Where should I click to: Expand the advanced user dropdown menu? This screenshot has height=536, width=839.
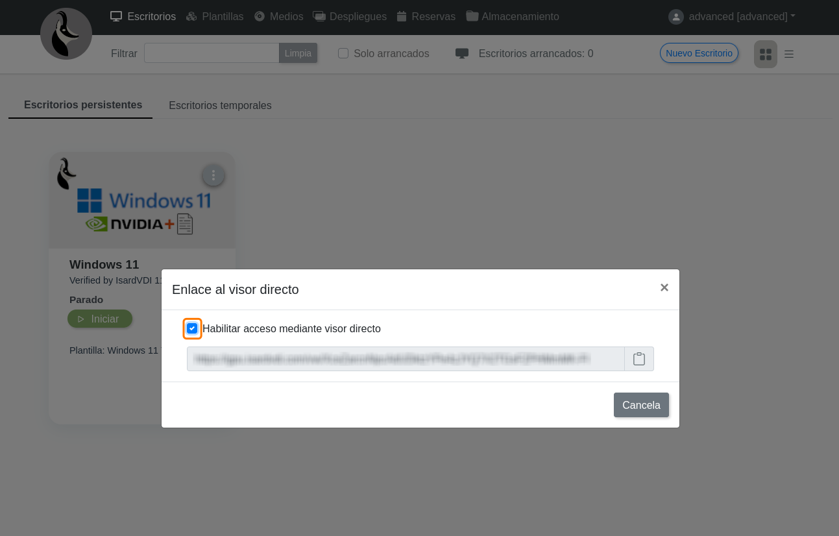pyautogui.click(x=742, y=17)
